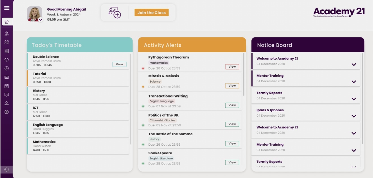Viewport: 373px width, 178px height.
Task: View the Double Science timetable entry
Action: pos(119,64)
